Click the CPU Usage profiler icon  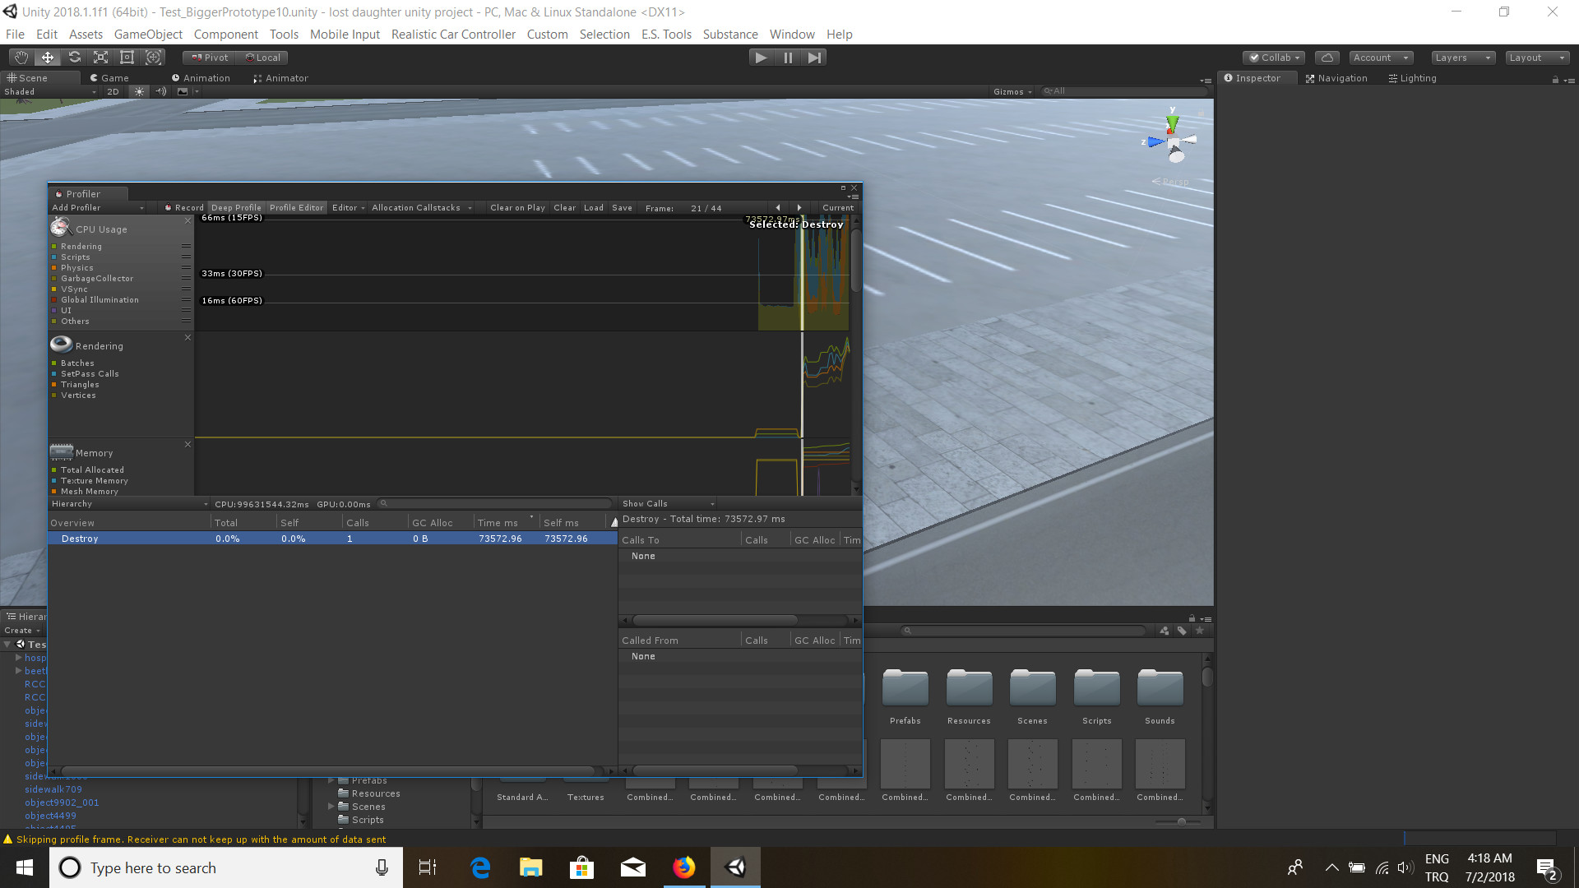coord(61,227)
